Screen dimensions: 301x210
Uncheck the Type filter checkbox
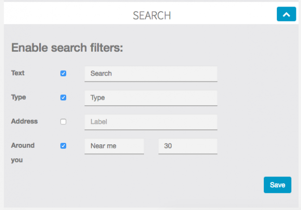coord(63,97)
